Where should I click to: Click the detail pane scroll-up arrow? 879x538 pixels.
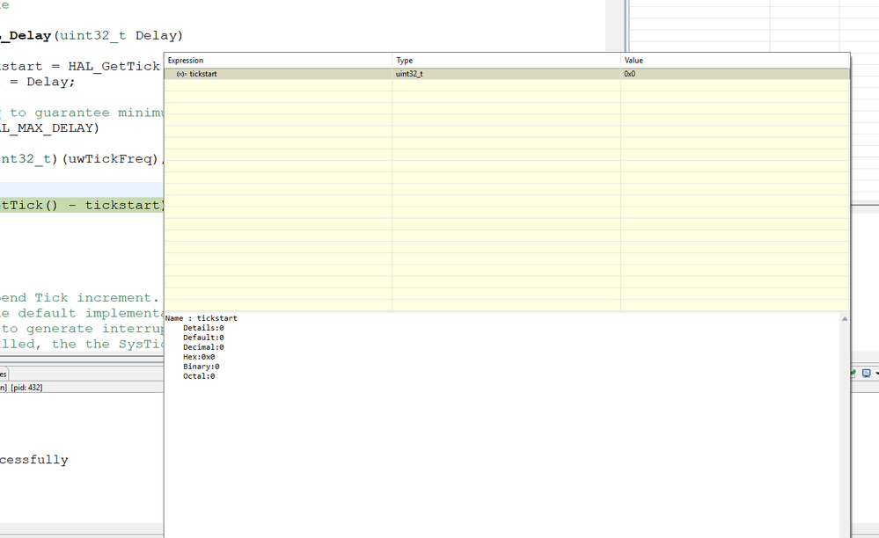[x=844, y=318]
